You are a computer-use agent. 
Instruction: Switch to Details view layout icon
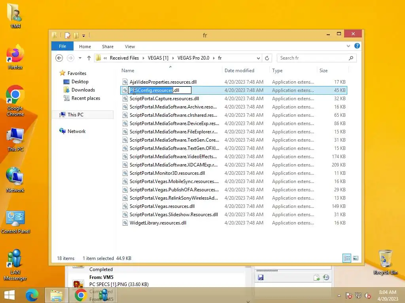tap(347, 258)
